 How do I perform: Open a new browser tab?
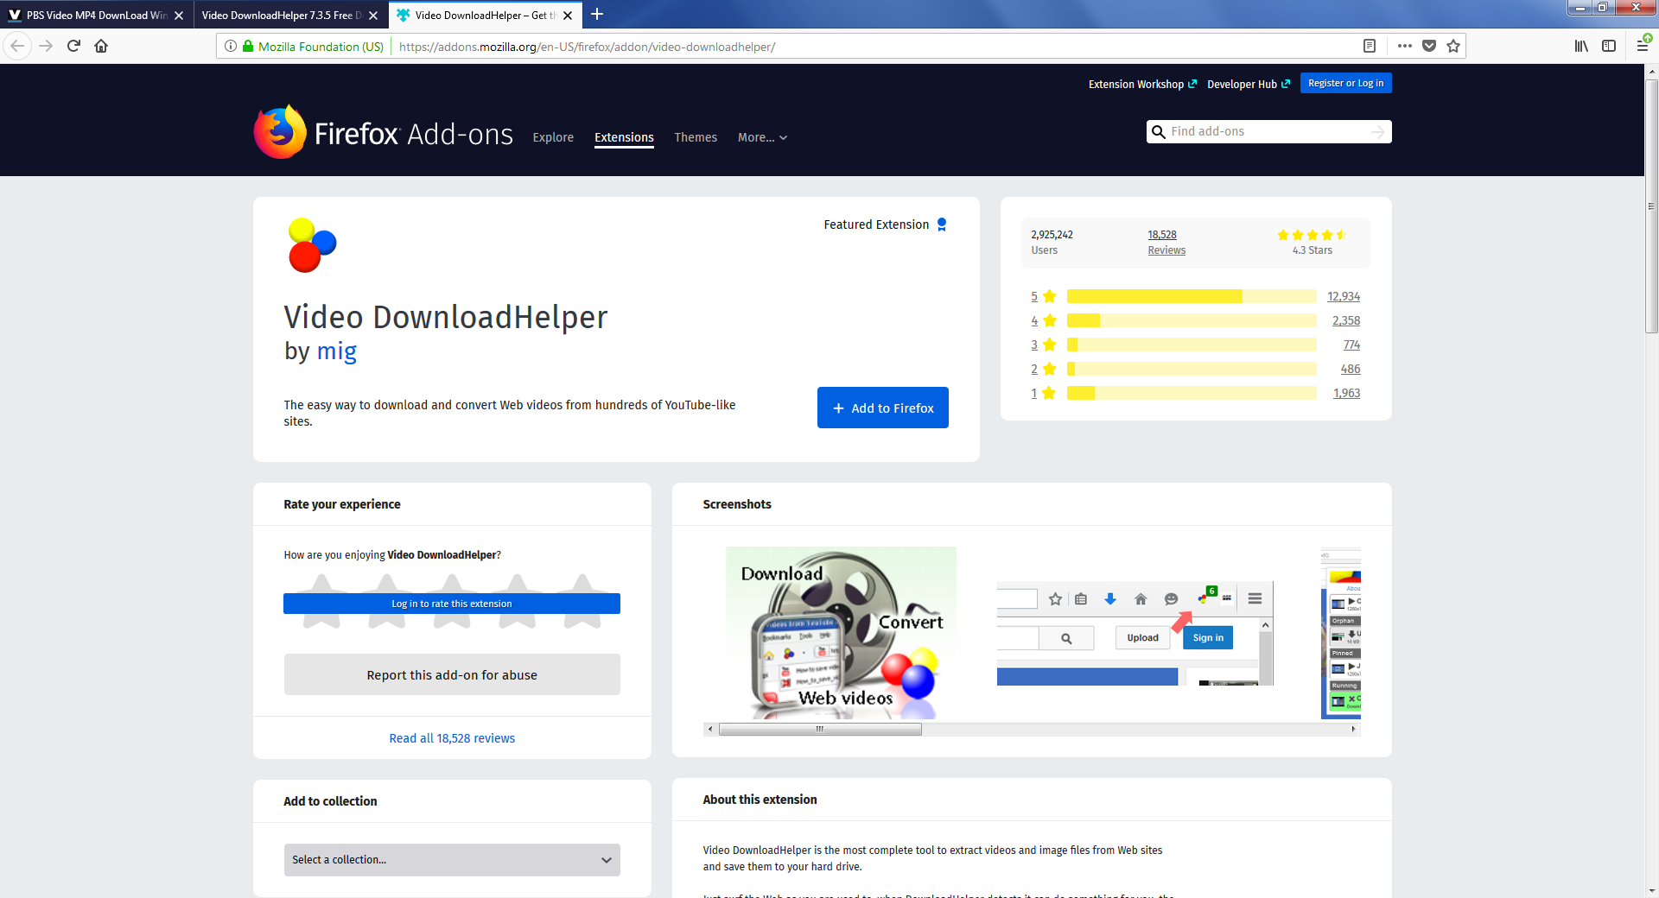[597, 15]
